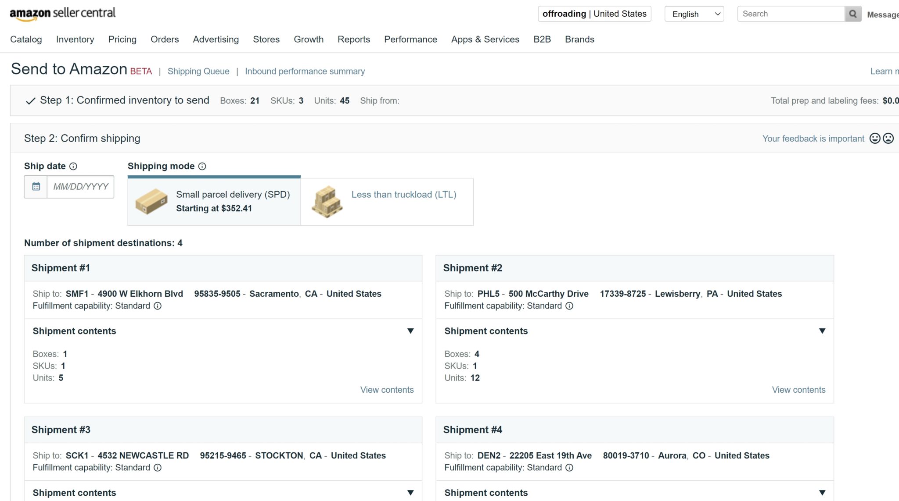Select Small parcel delivery (SPD) mode
Screen dimensions: 899x501
click(214, 202)
